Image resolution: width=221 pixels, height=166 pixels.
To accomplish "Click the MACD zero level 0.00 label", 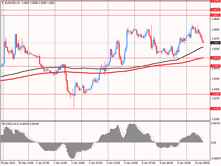I will [x=214, y=143].
